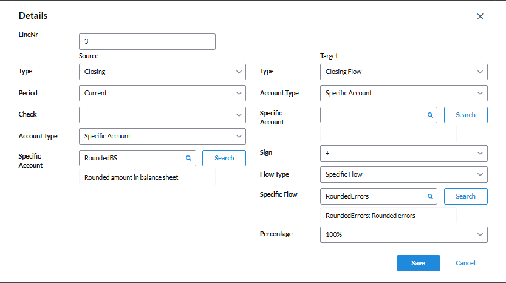Open source Type dropdown showing Closing
Viewport: 506px width, 283px height.
click(x=162, y=72)
